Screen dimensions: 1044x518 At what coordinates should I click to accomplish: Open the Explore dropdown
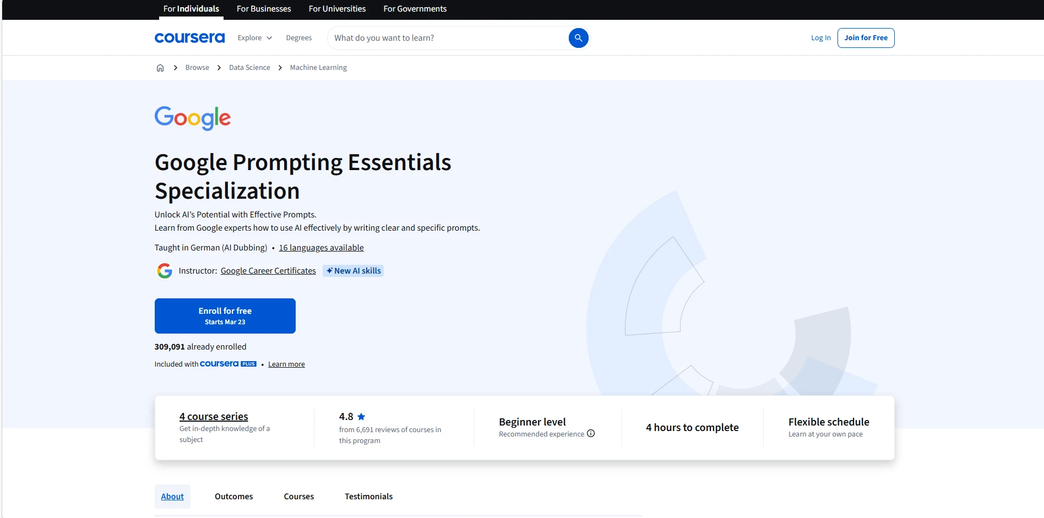[254, 37]
